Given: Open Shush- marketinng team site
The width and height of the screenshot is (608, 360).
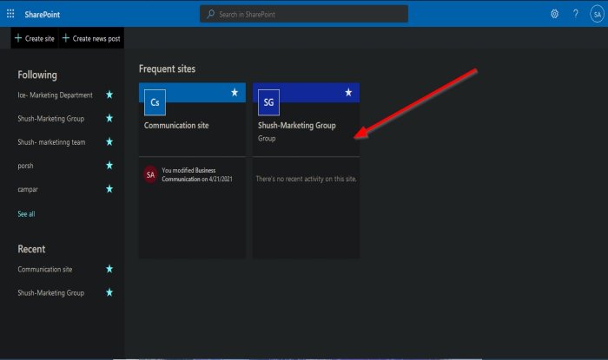Looking at the screenshot, I should [x=51, y=142].
